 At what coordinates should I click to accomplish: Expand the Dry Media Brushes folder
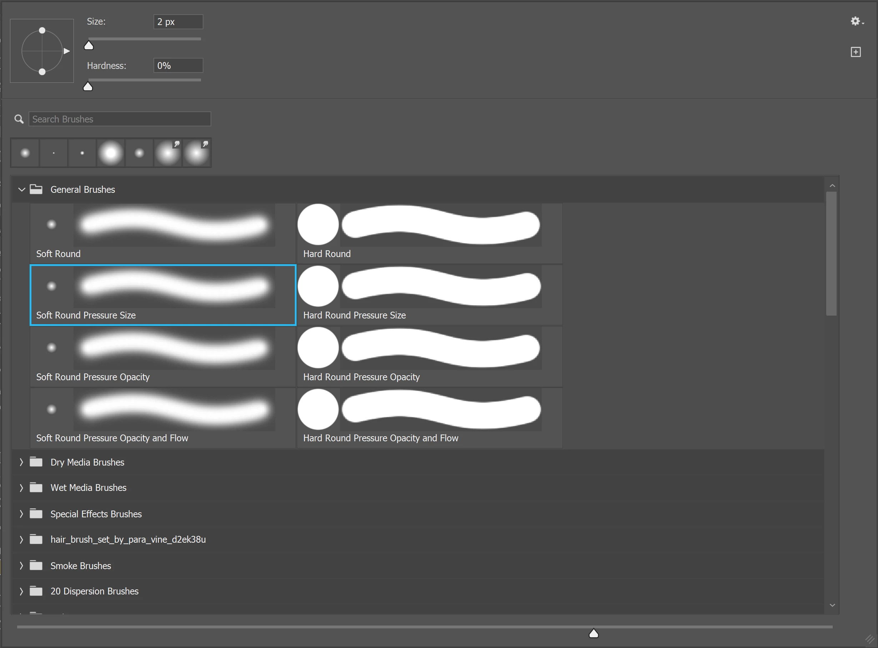click(21, 462)
